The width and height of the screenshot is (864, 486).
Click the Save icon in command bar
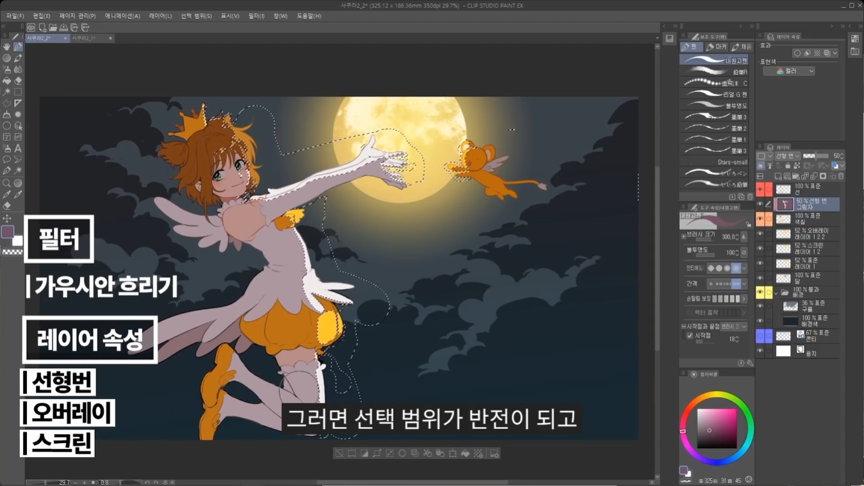tap(63, 28)
